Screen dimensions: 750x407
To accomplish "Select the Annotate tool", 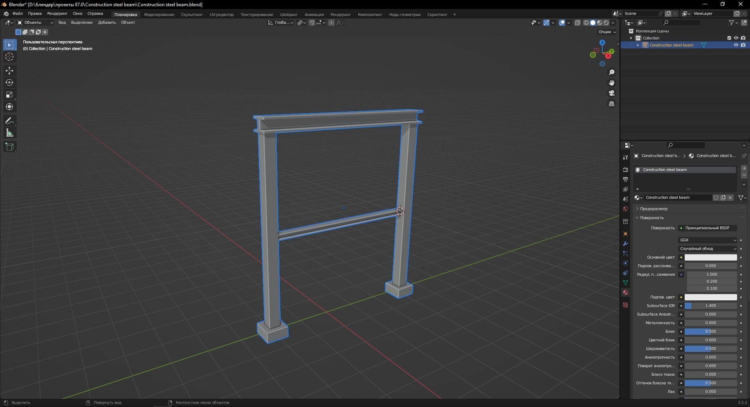I will [x=9, y=121].
